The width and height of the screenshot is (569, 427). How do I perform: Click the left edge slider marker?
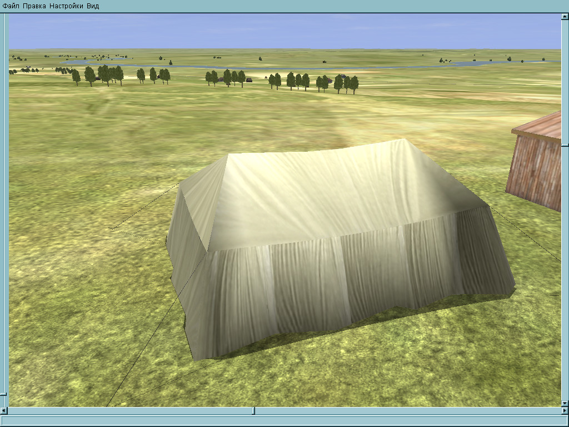[3, 394]
